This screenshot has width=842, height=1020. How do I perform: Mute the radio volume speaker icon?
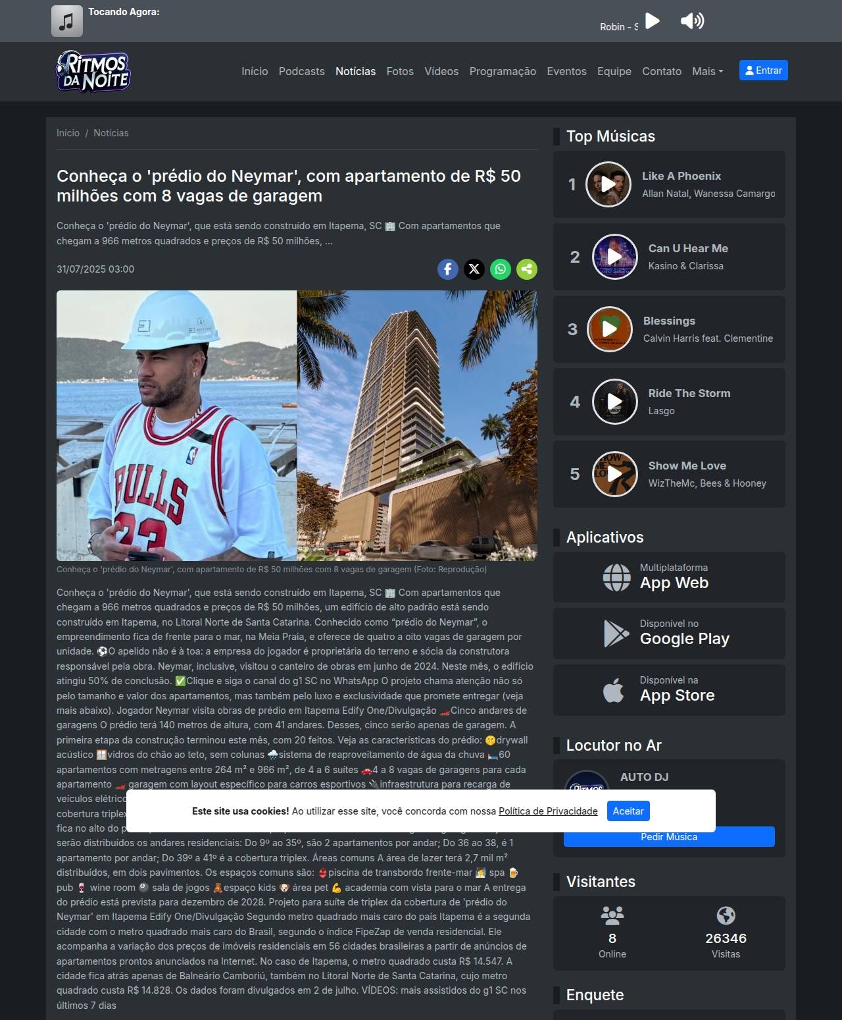pos(691,21)
